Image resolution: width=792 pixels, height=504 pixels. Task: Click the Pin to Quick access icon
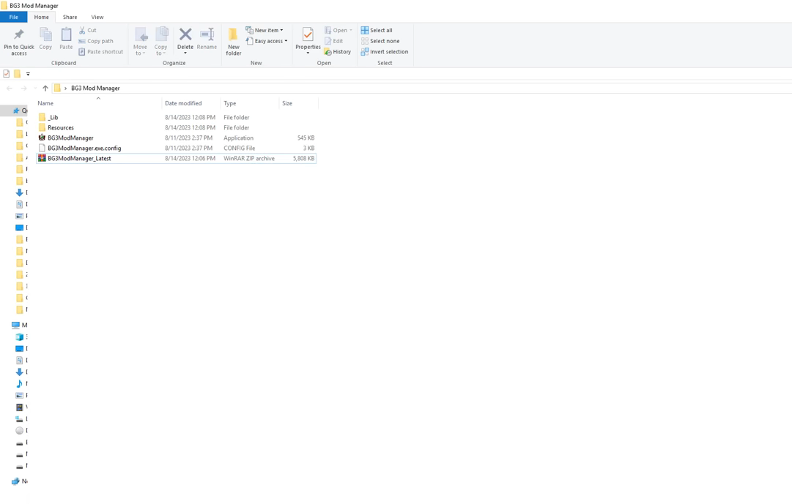19,35
